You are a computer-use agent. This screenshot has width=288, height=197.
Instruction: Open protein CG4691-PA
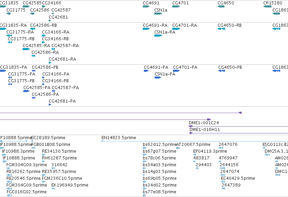(x=156, y=67)
